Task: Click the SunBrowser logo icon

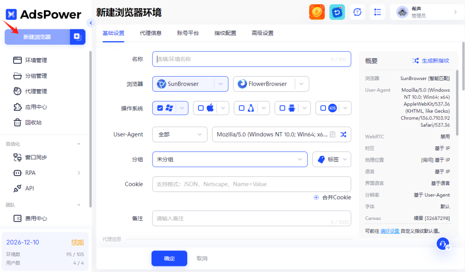Action: 161,84
